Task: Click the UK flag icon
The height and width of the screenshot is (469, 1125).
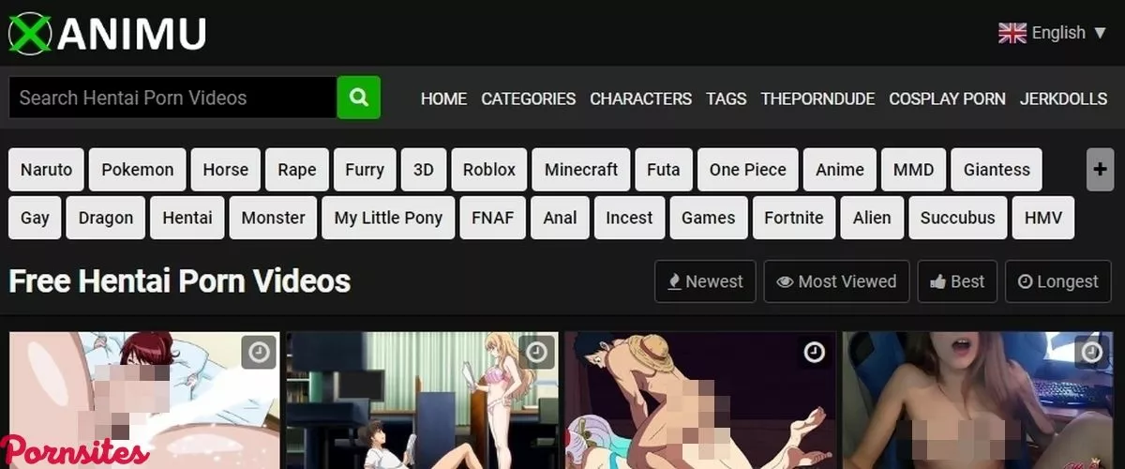Action: [1012, 33]
